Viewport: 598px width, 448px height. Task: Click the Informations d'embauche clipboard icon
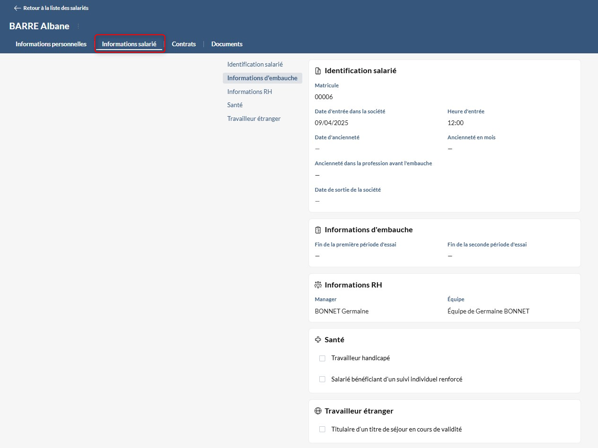[x=318, y=230]
